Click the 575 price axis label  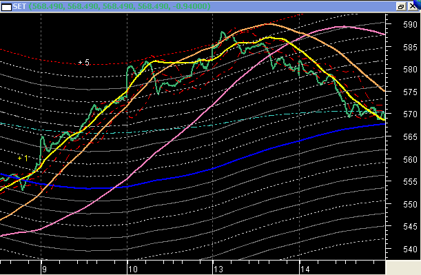pyautogui.click(x=410, y=92)
